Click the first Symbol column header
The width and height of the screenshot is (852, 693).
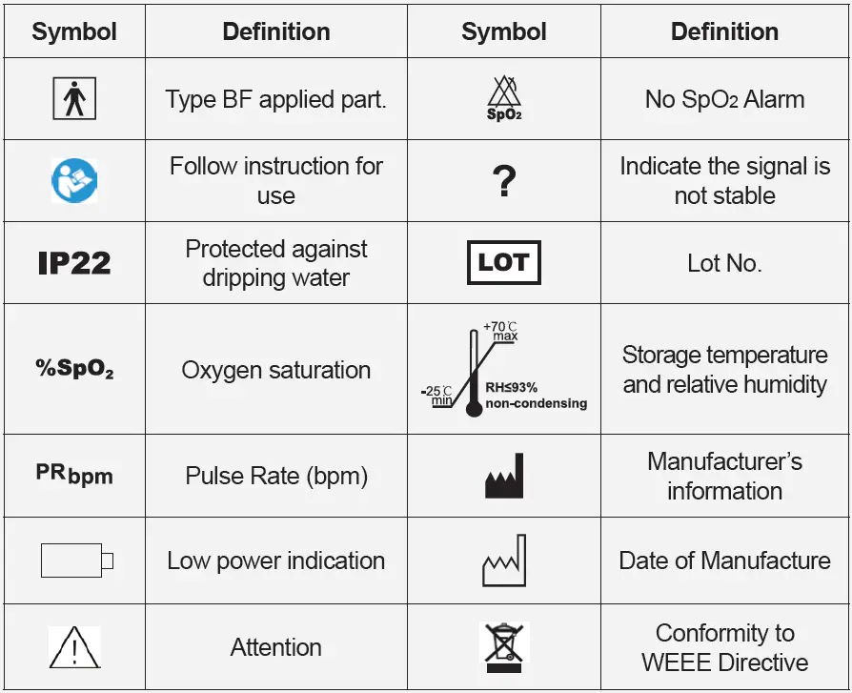pos(74,31)
